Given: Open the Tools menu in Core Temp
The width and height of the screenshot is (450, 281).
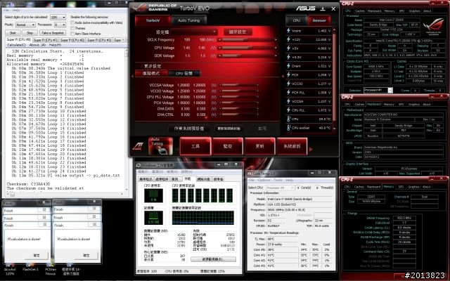Looking at the screenshot, I should click(278, 180).
